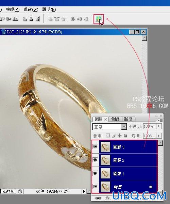Hide 圖層 3 via eye icon
Viewport: 170px width, 204px height.
(95, 147)
